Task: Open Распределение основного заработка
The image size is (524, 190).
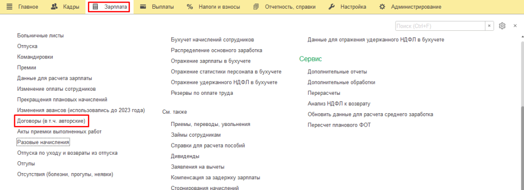Action: tap(216, 51)
